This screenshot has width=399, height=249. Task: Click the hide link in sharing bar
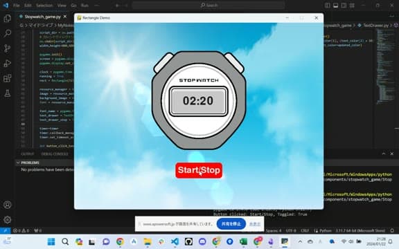pyautogui.click(x=255, y=224)
